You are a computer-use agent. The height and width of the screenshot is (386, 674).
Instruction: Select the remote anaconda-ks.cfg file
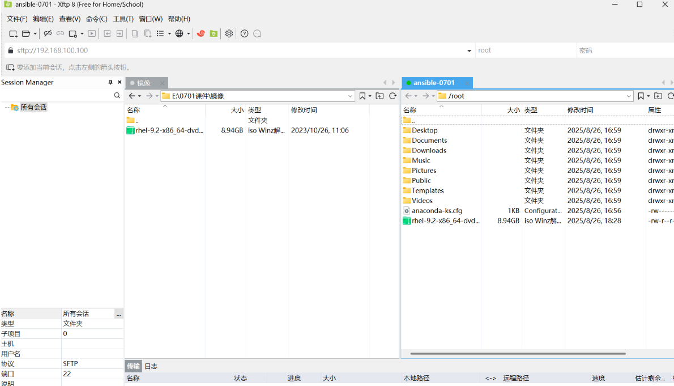432,211
